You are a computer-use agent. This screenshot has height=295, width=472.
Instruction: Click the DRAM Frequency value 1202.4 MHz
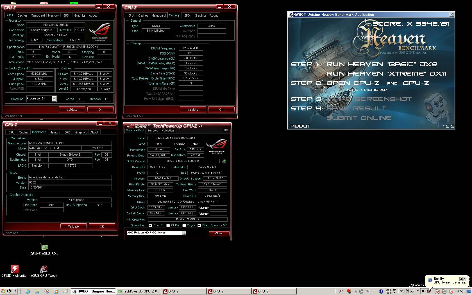(190, 48)
